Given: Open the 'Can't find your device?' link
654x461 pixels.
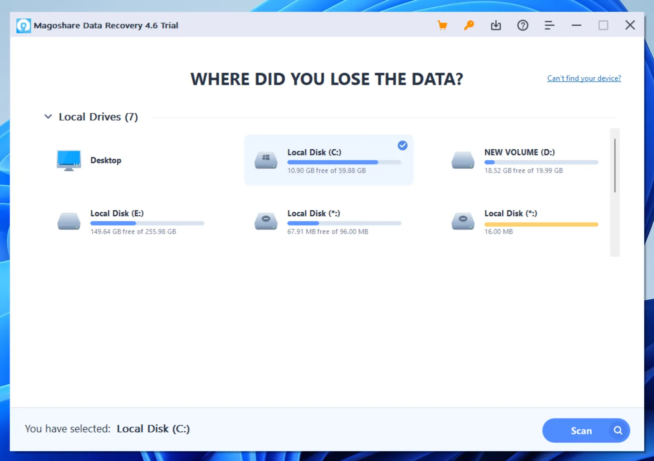Looking at the screenshot, I should tap(584, 78).
